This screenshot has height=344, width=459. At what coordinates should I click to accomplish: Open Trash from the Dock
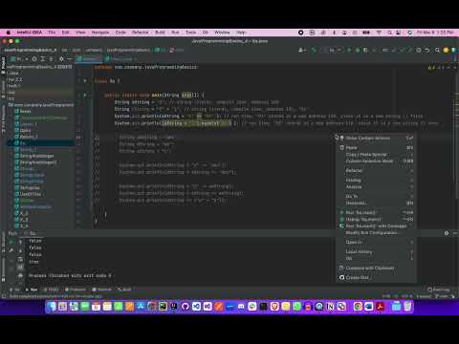click(x=407, y=307)
